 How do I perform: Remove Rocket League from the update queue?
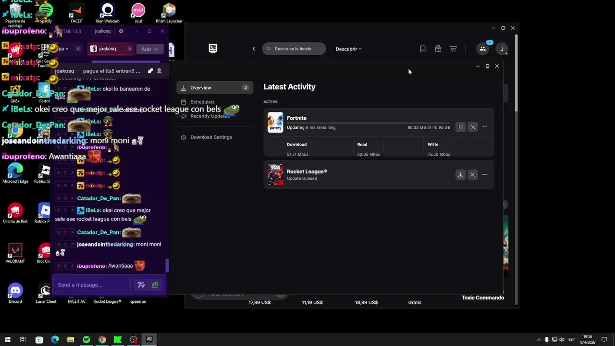click(x=473, y=174)
